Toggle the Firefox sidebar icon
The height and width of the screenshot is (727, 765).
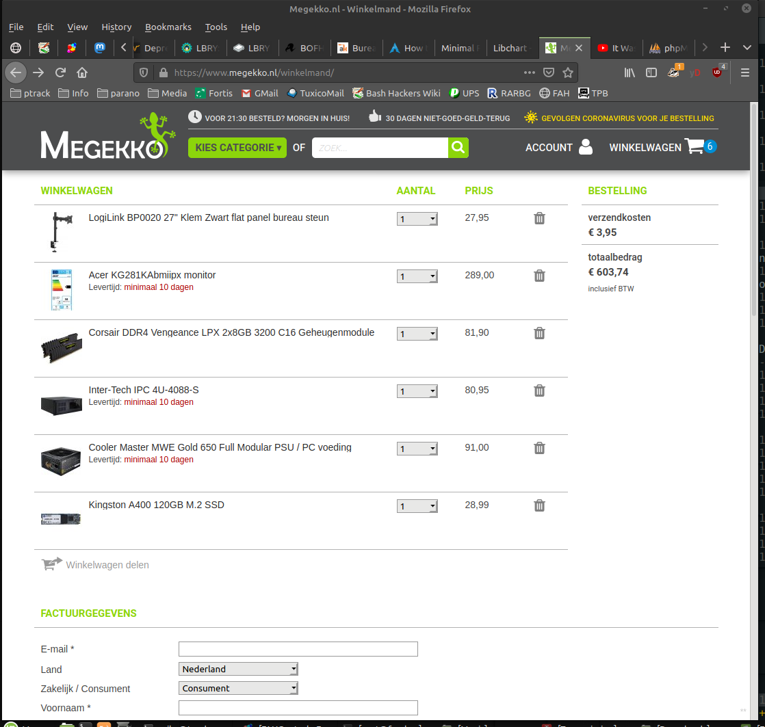[651, 72]
